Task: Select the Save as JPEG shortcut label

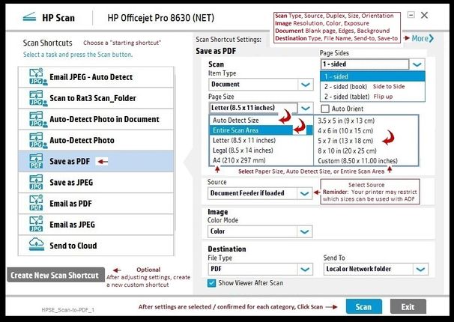Action: 71,182
